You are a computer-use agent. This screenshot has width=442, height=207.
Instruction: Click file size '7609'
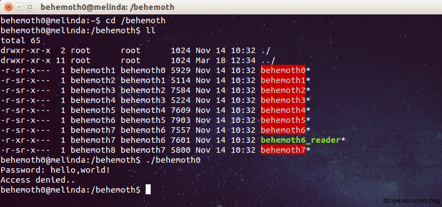(181, 110)
